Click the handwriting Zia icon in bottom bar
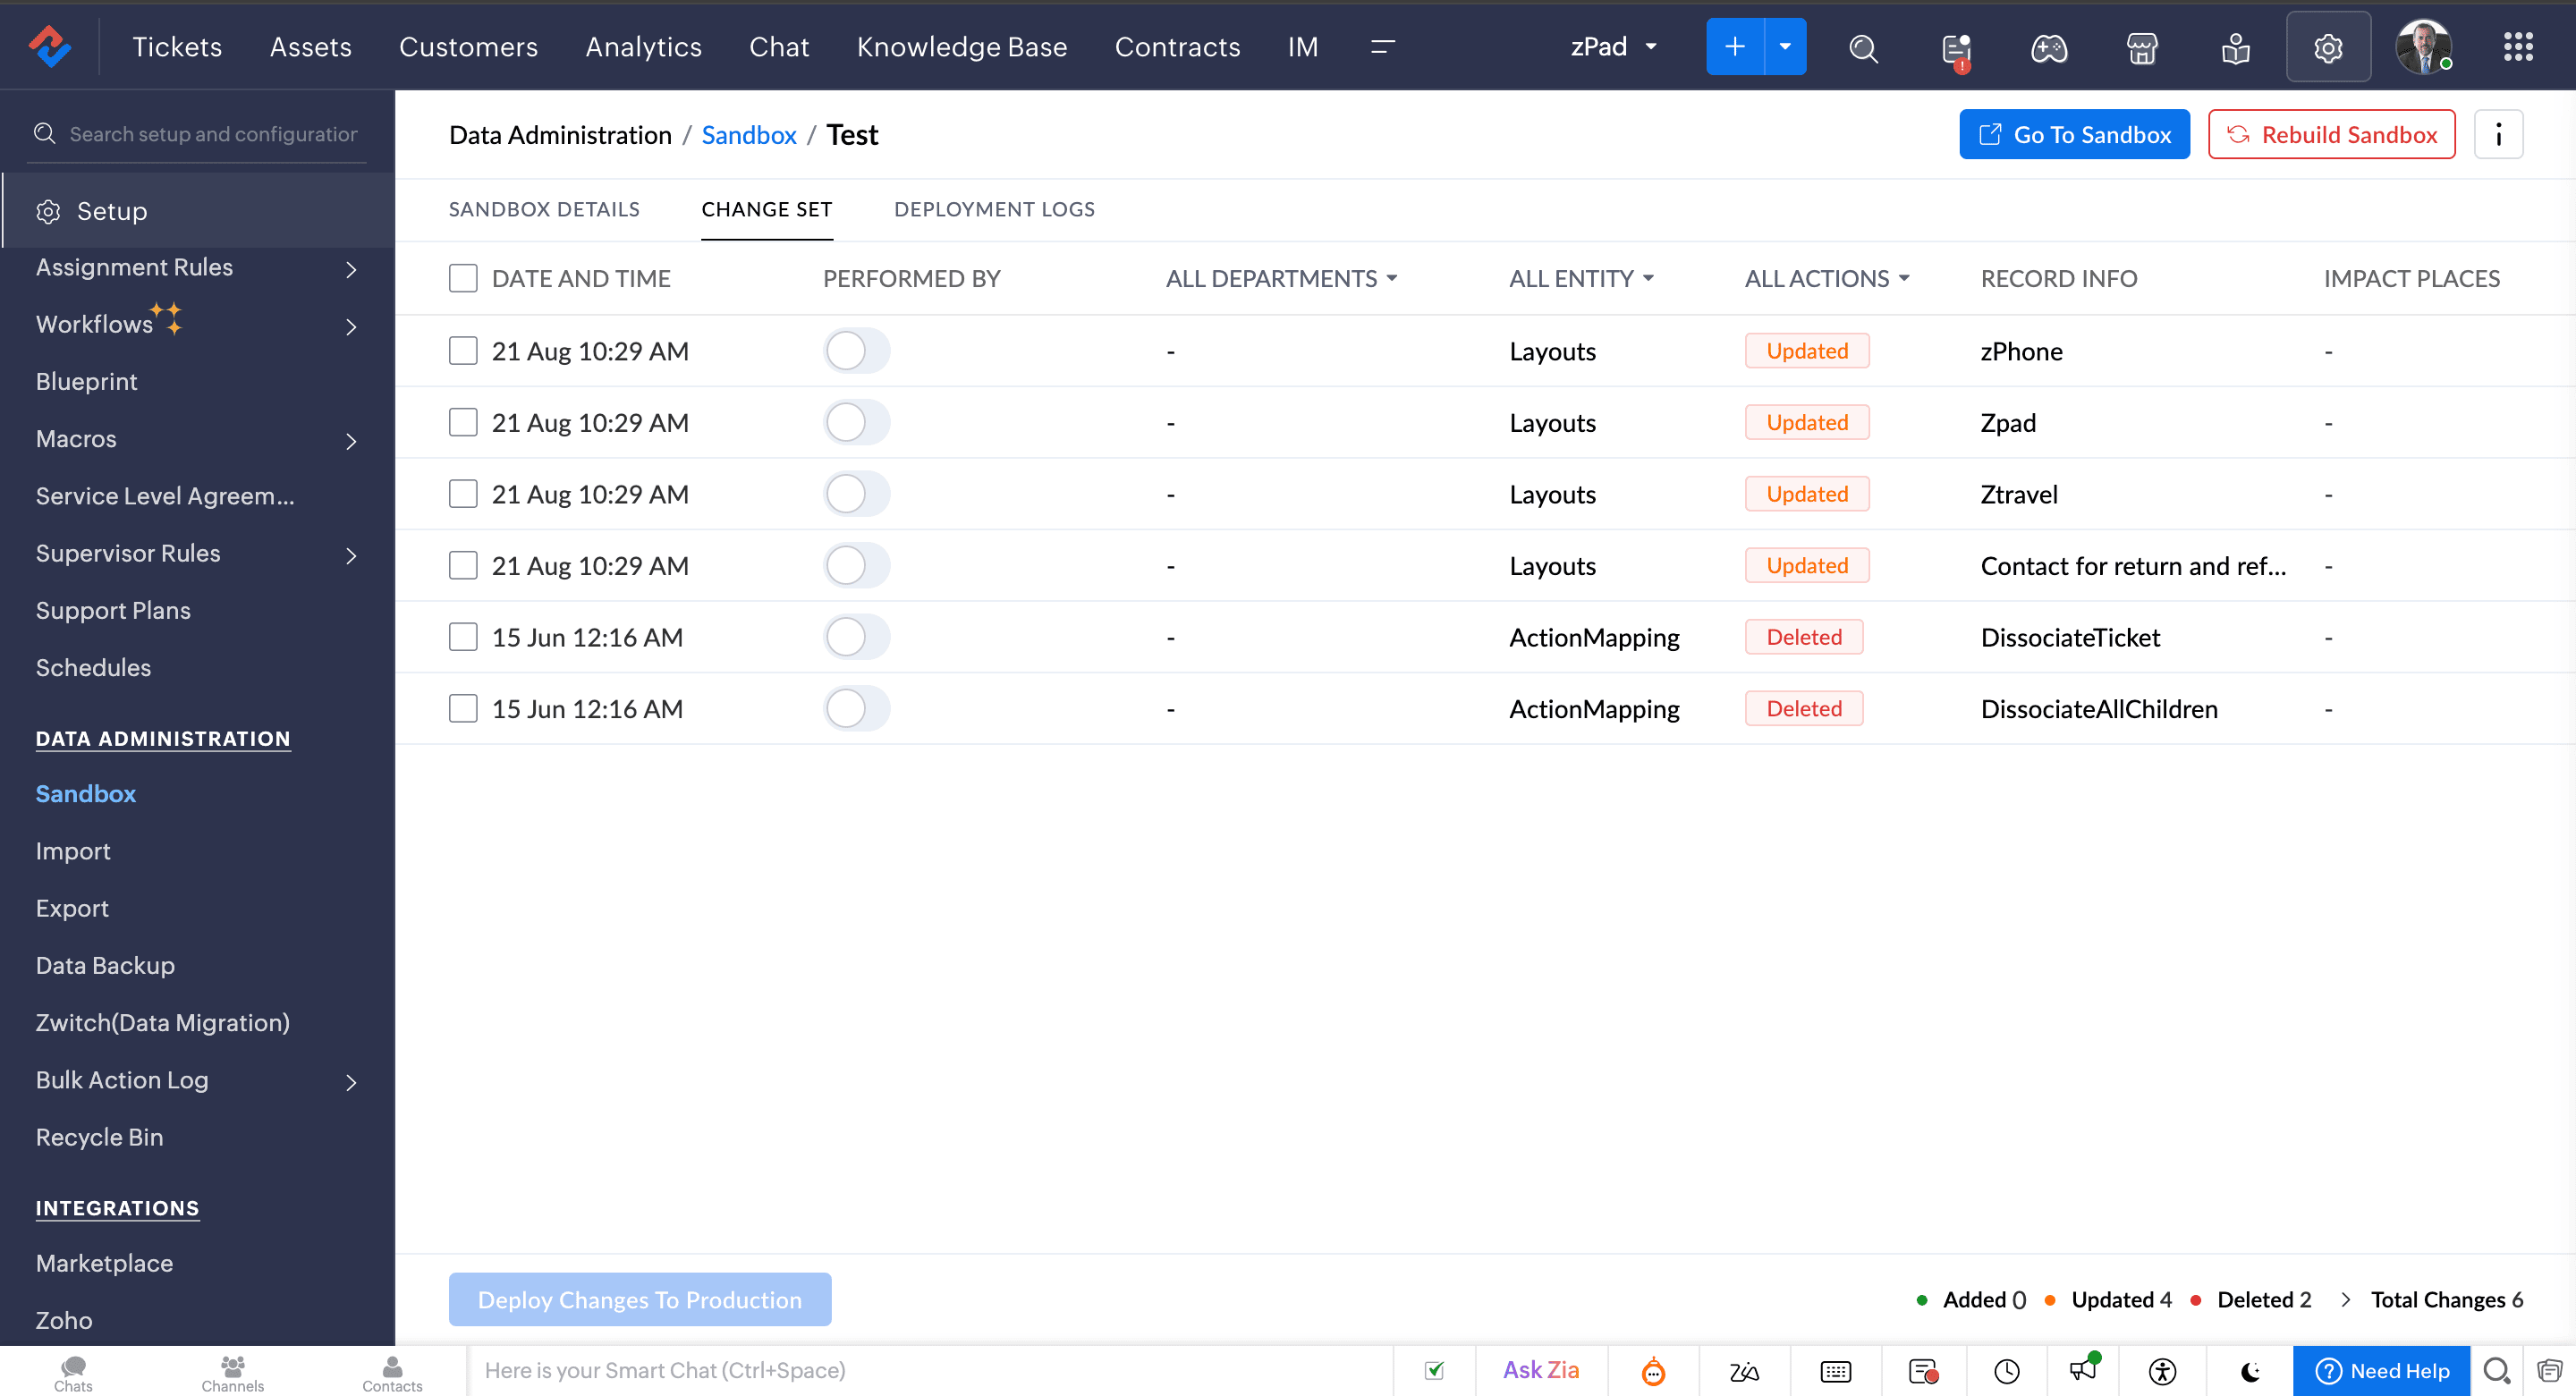2576x1396 pixels. [x=1744, y=1371]
